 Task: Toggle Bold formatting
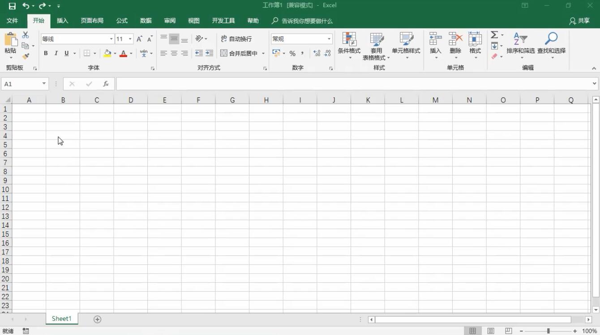pyautogui.click(x=46, y=53)
